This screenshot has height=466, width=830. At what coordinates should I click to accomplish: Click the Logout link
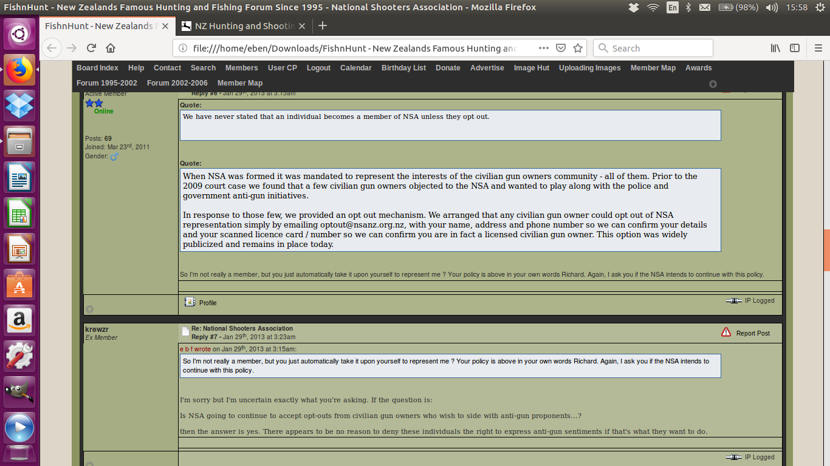point(318,68)
